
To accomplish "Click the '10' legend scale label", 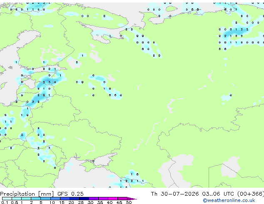I will 52,202.
